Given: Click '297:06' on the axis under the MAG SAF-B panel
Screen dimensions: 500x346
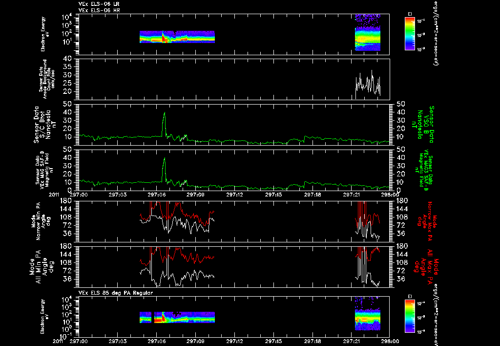Looking at the screenshot, I should (x=157, y=195).
